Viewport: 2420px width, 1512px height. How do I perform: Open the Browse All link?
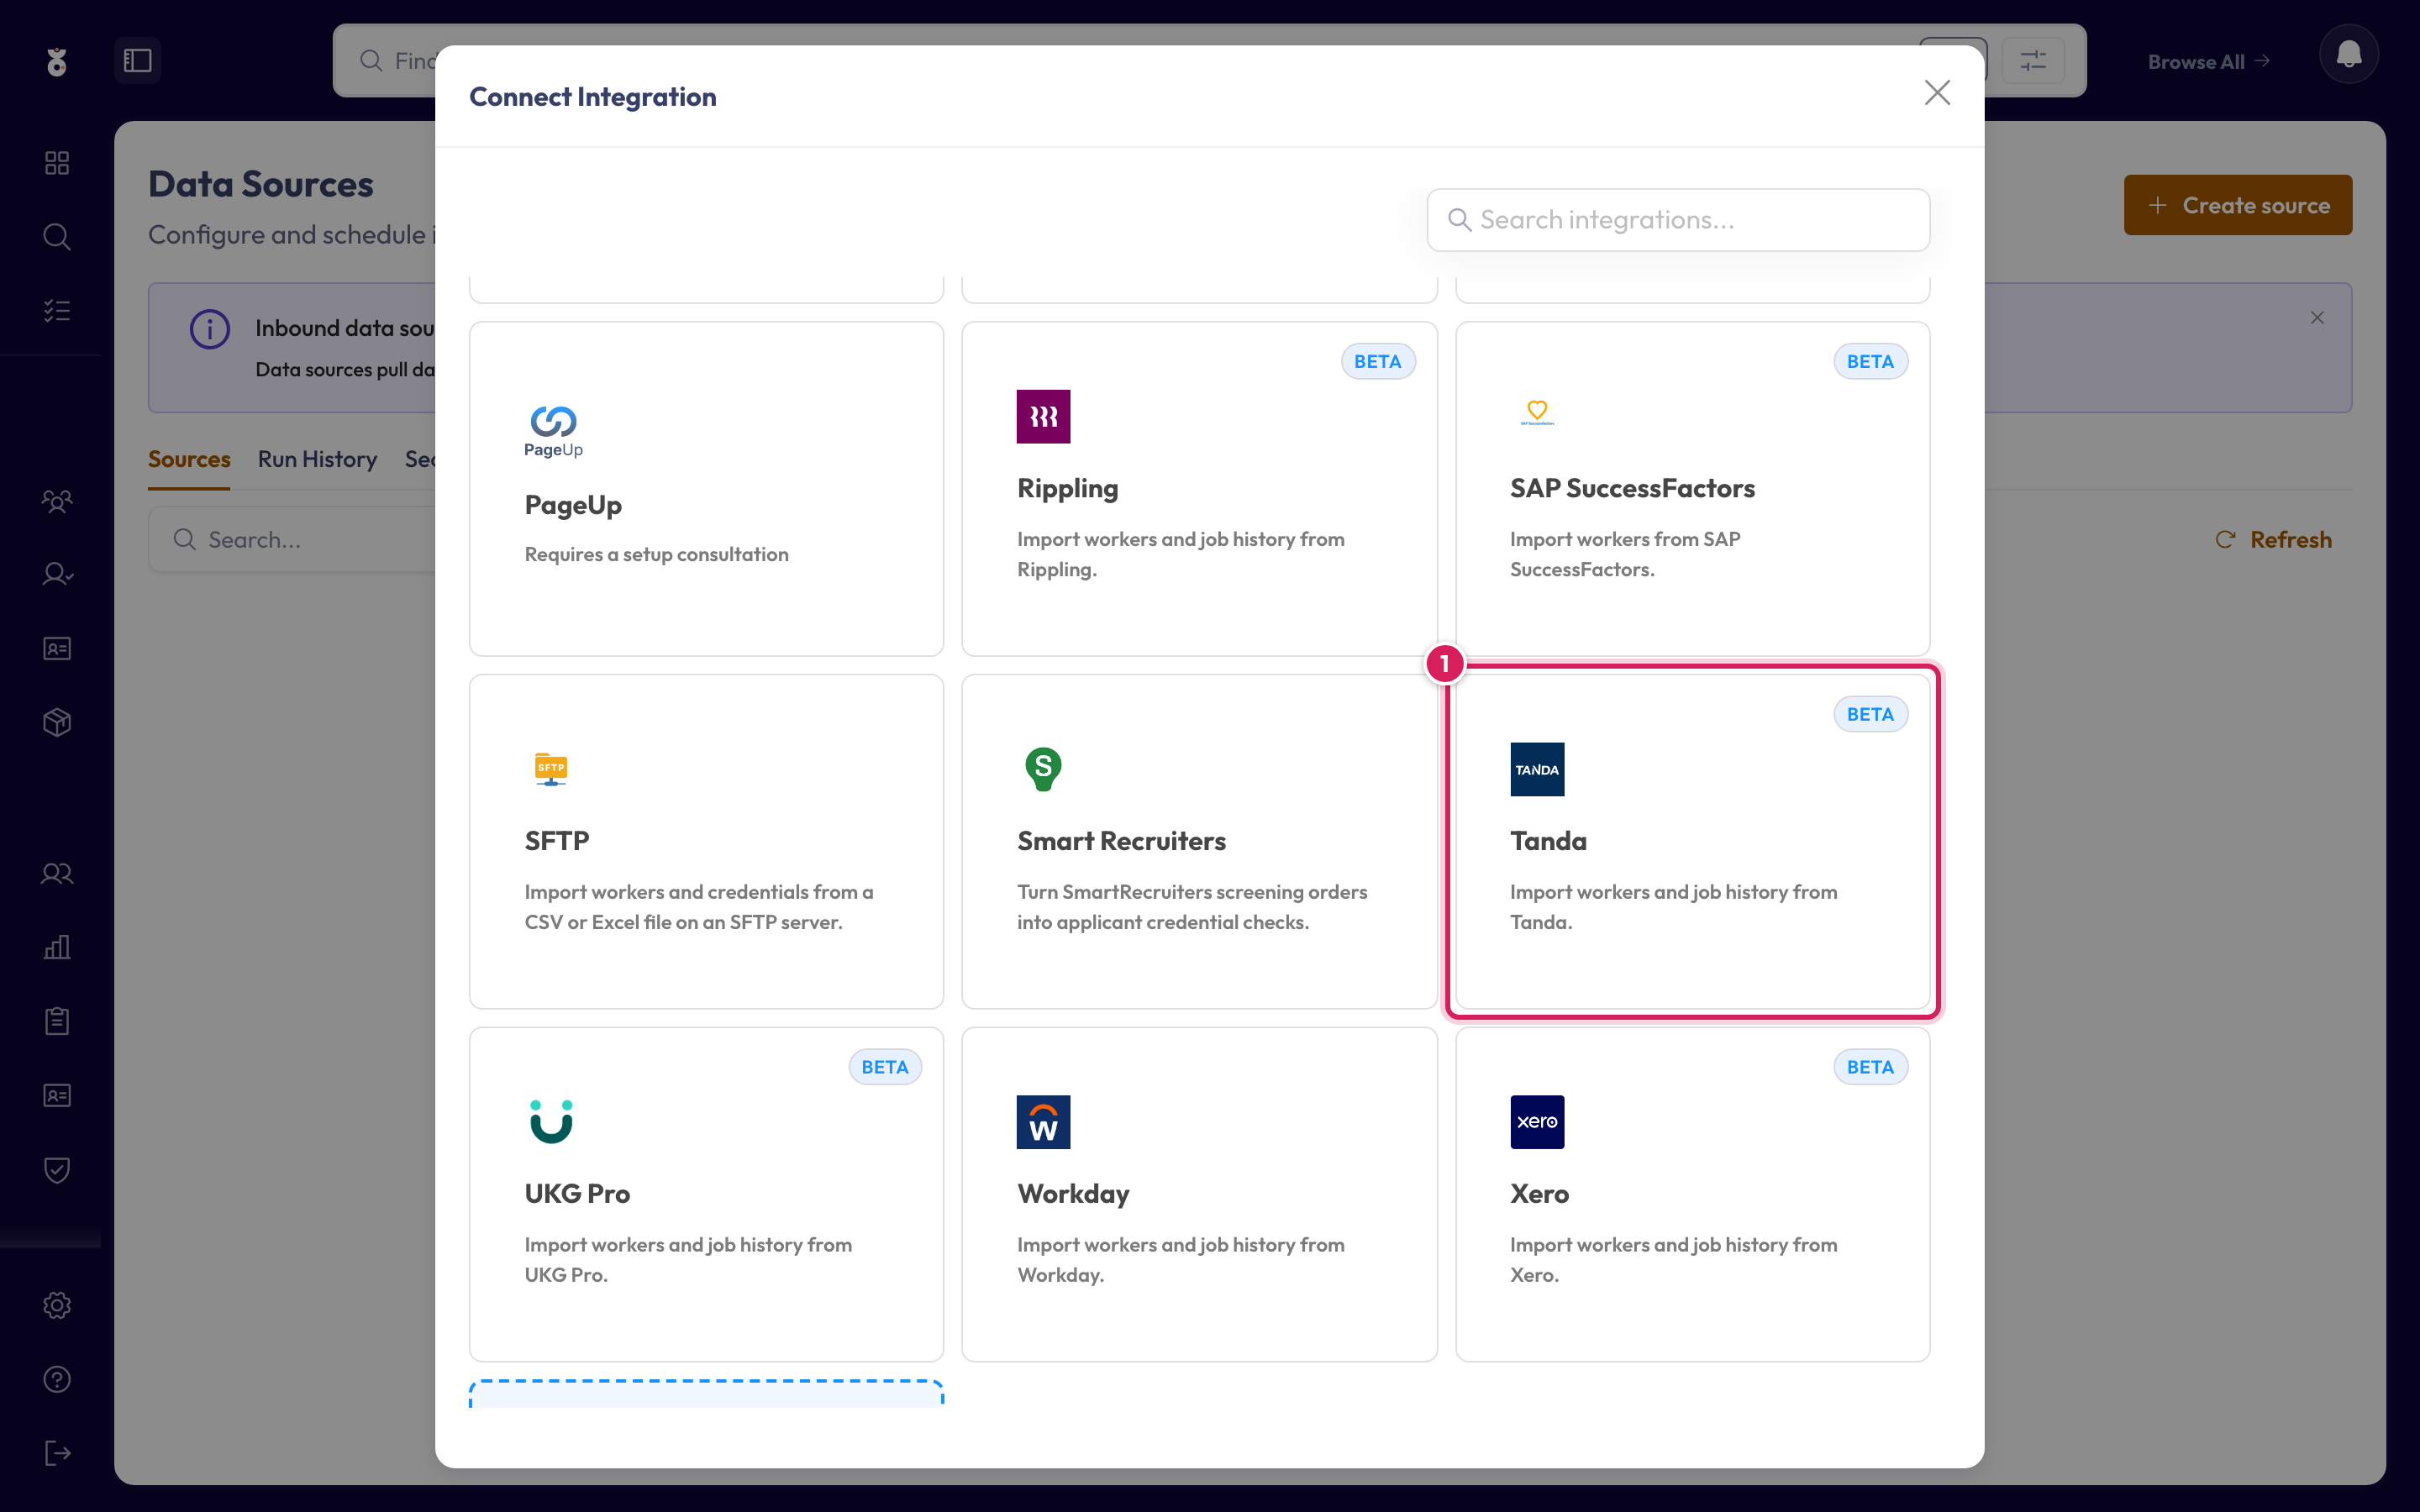[x=2208, y=62]
